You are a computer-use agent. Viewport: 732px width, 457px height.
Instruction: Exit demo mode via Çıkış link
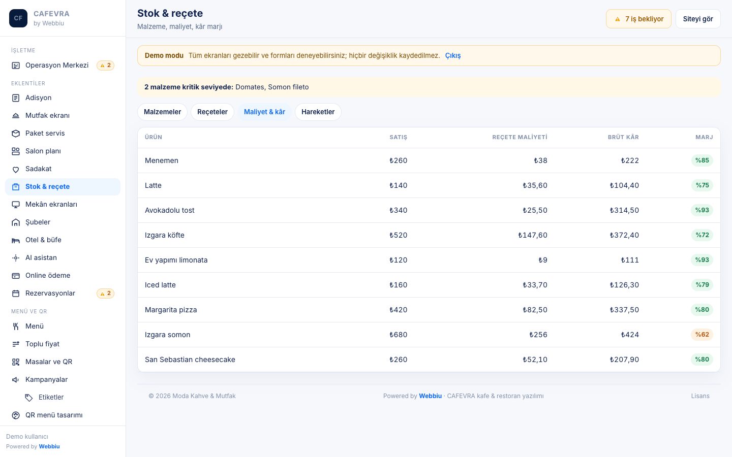coord(453,55)
